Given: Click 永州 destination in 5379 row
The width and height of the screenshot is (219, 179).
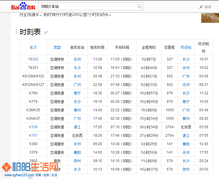Looking at the screenshot, I should tap(186, 152).
